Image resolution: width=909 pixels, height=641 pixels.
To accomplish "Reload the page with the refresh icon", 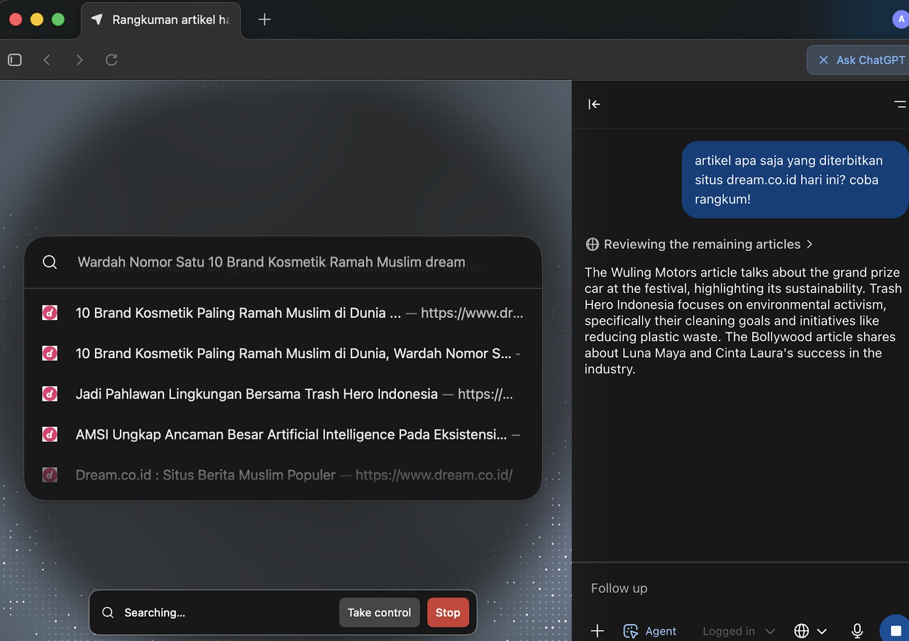I will point(111,60).
